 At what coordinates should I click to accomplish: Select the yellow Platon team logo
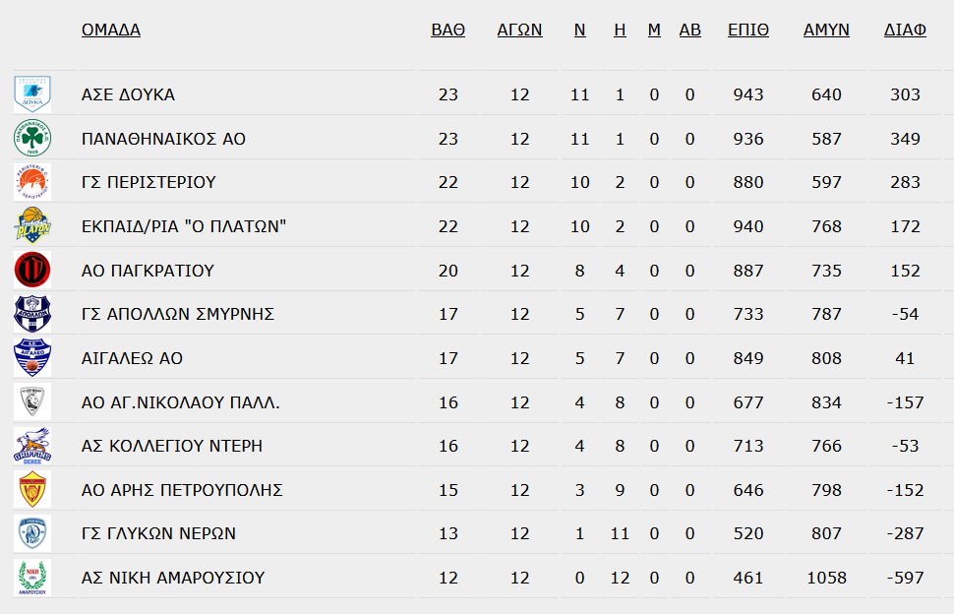tap(32, 225)
